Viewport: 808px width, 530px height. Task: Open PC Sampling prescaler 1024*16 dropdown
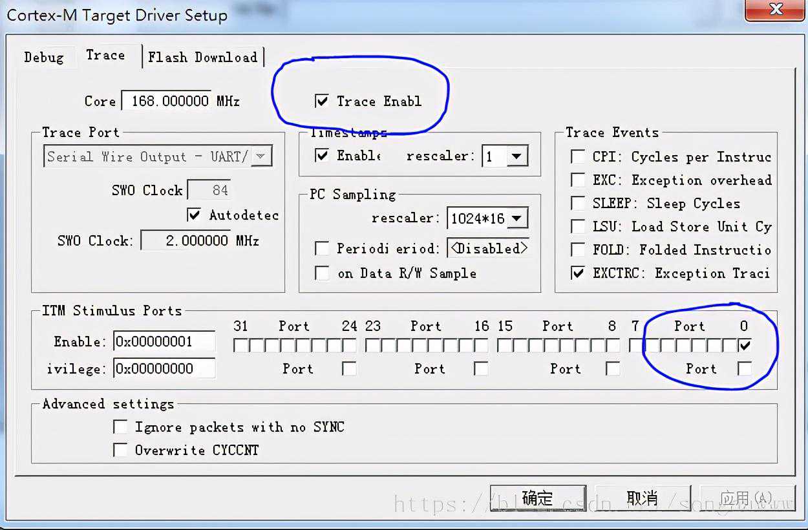click(516, 218)
